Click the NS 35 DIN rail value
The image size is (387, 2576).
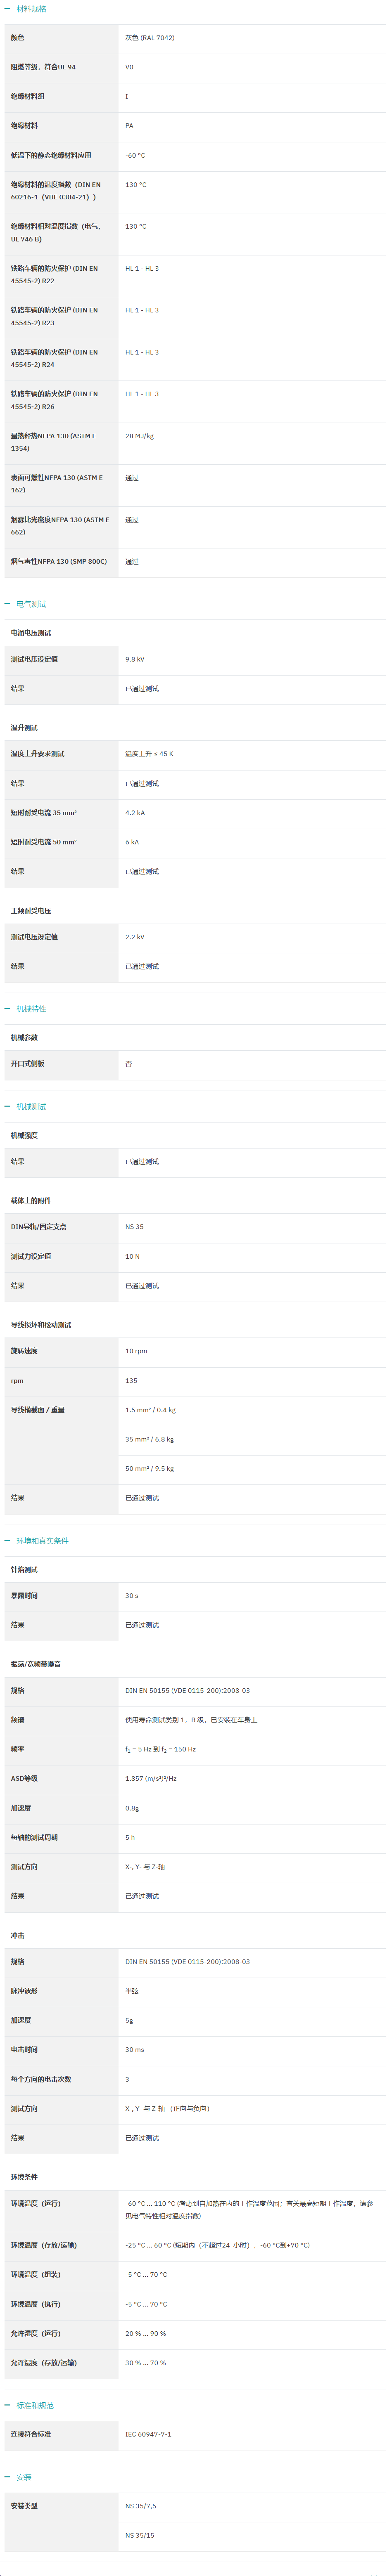tap(134, 1227)
